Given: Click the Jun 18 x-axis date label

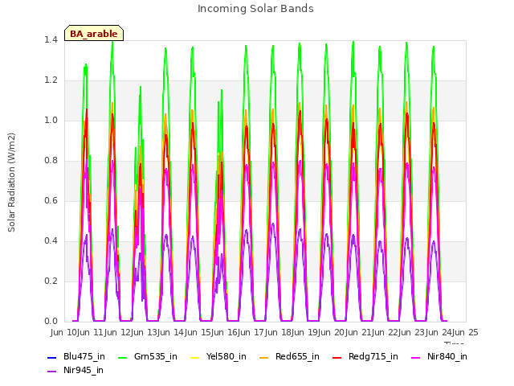Looking at the screenshot, I should [279, 332].
